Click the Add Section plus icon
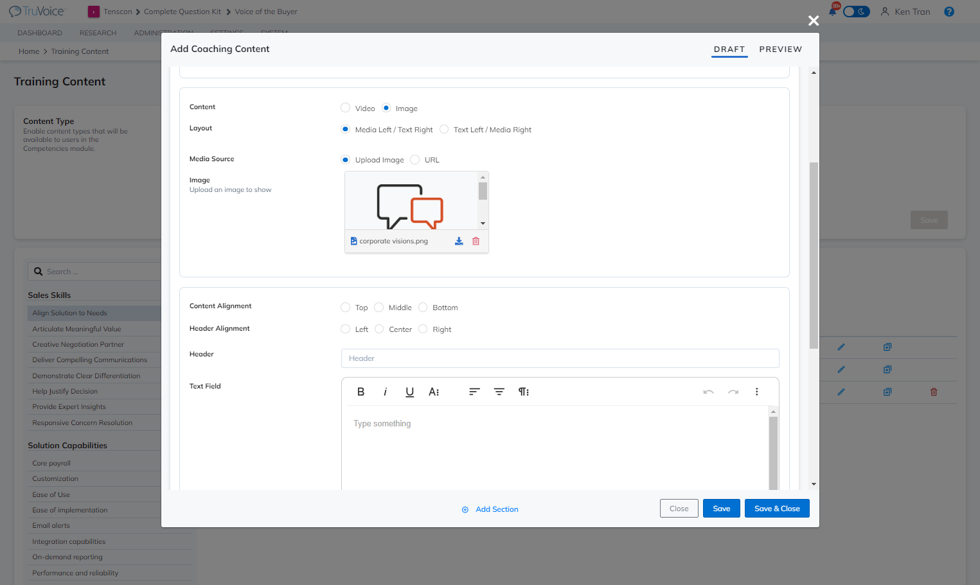Screen dimensions: 980x585 pyautogui.click(x=465, y=510)
